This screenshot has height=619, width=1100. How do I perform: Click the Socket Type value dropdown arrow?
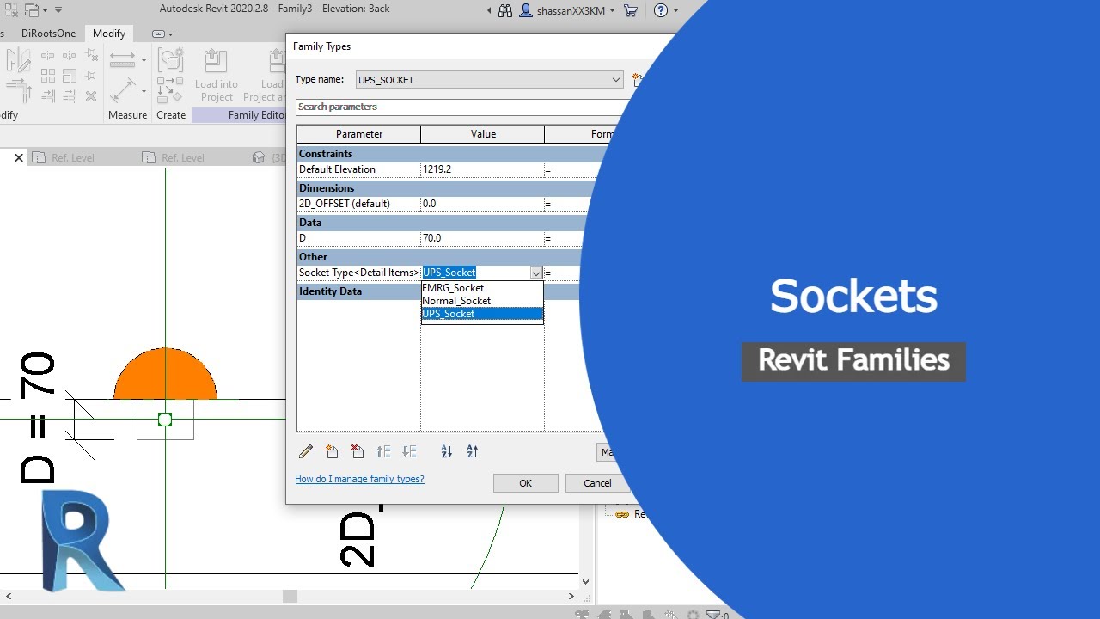click(535, 273)
